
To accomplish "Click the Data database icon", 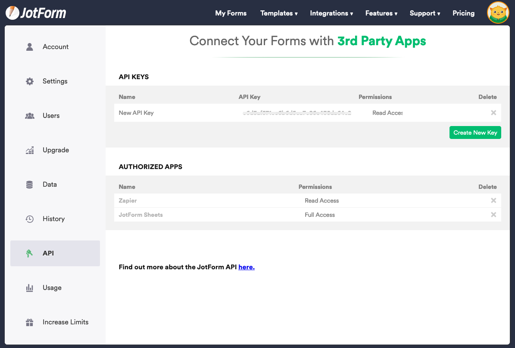I will click(30, 185).
